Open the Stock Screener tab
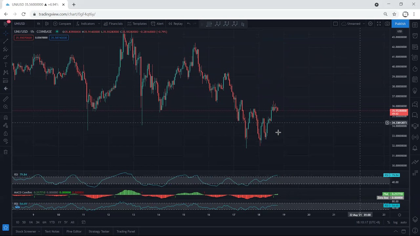 tap(26, 231)
